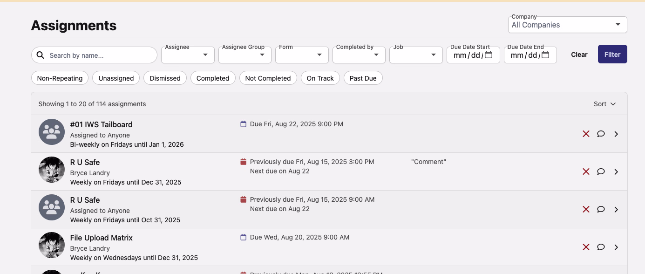Toggle the Unassigned filter chip
Viewport: 645px width, 274px height.
click(x=116, y=78)
